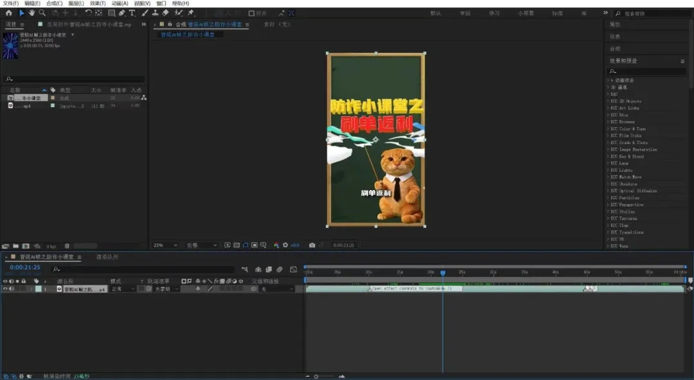Take a snapshot with the camera icon
The height and width of the screenshot is (380, 694).
coord(312,245)
